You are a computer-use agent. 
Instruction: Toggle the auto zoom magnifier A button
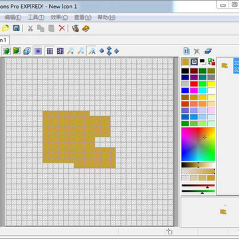[x=92, y=51]
